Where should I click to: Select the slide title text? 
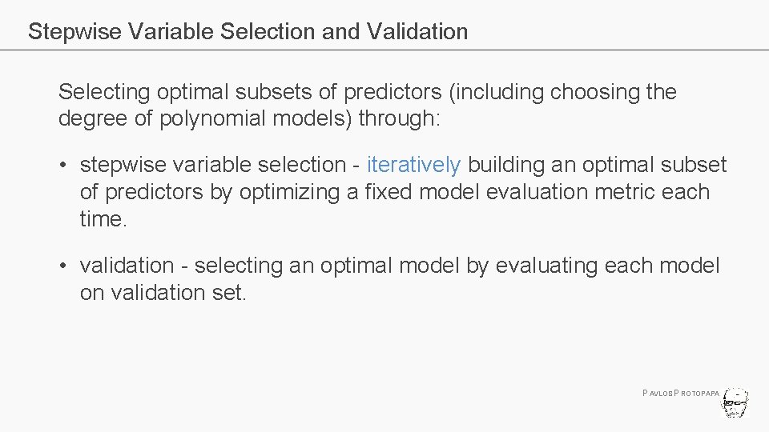click(x=248, y=31)
